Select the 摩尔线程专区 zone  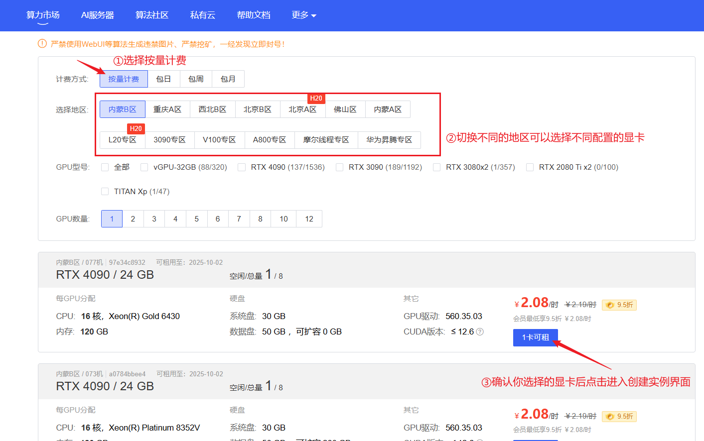[x=326, y=140]
